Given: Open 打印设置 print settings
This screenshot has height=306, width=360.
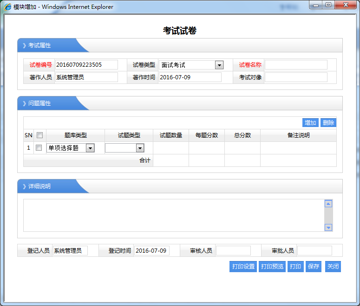Looking at the screenshot, I should pos(243,267).
